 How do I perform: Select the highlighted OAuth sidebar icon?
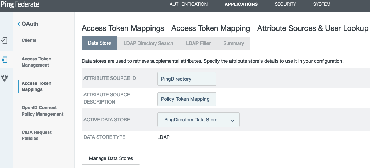[4, 60]
